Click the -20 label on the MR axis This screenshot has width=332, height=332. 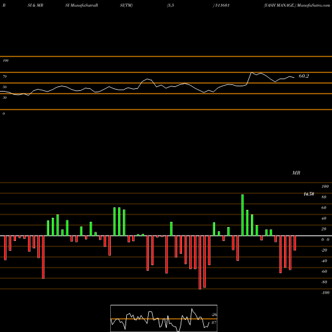click(324, 250)
